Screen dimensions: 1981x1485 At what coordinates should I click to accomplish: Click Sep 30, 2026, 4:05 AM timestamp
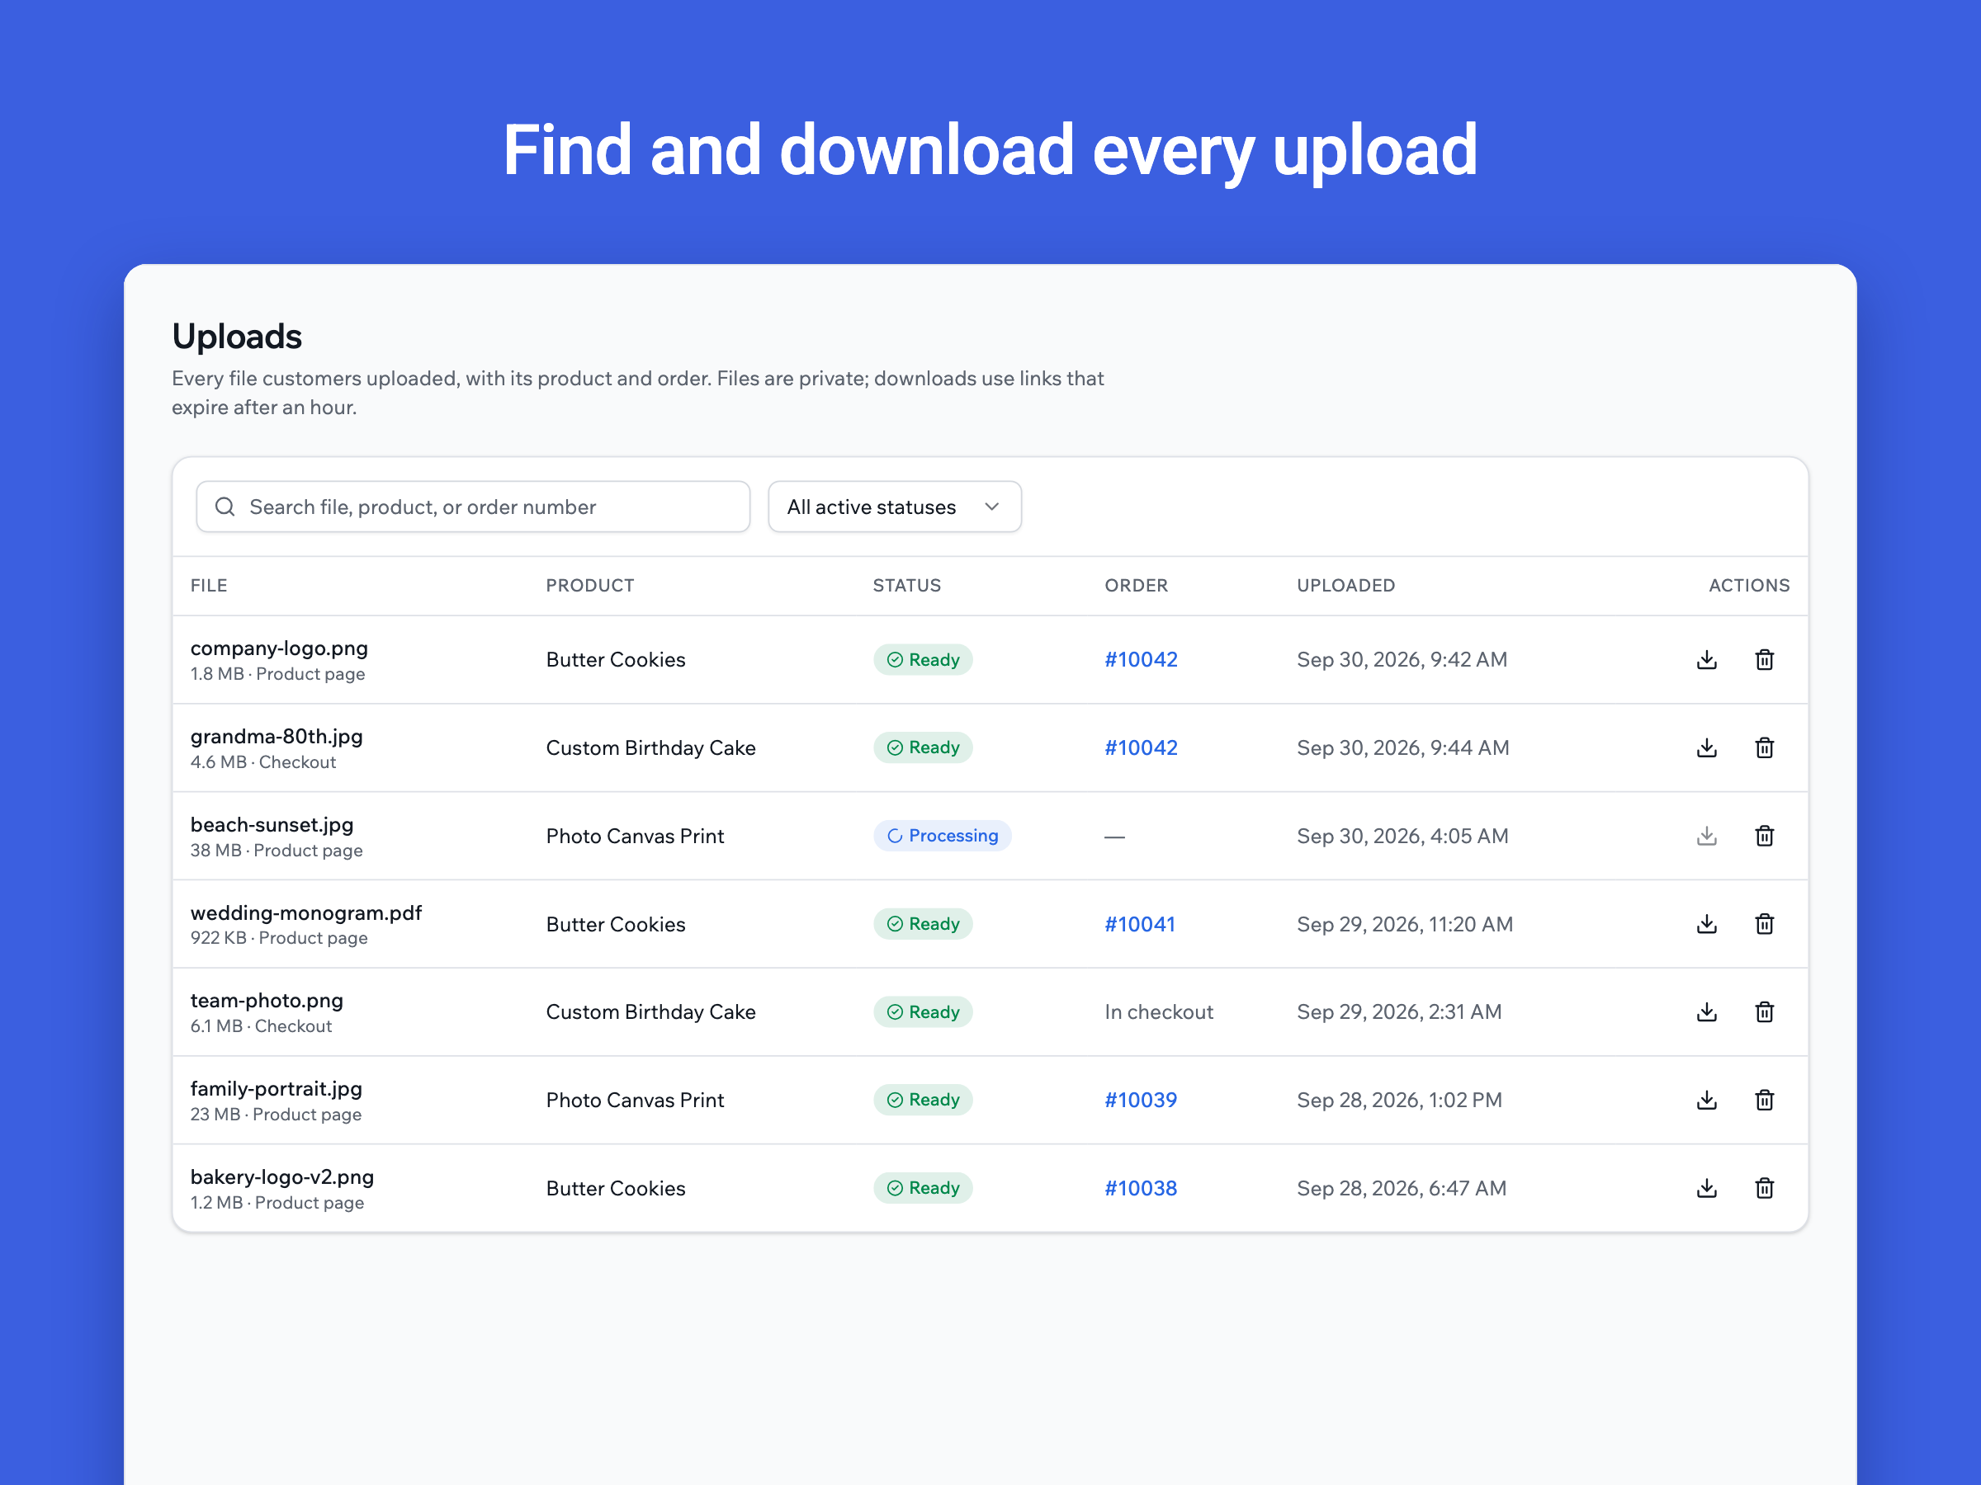tap(1402, 836)
